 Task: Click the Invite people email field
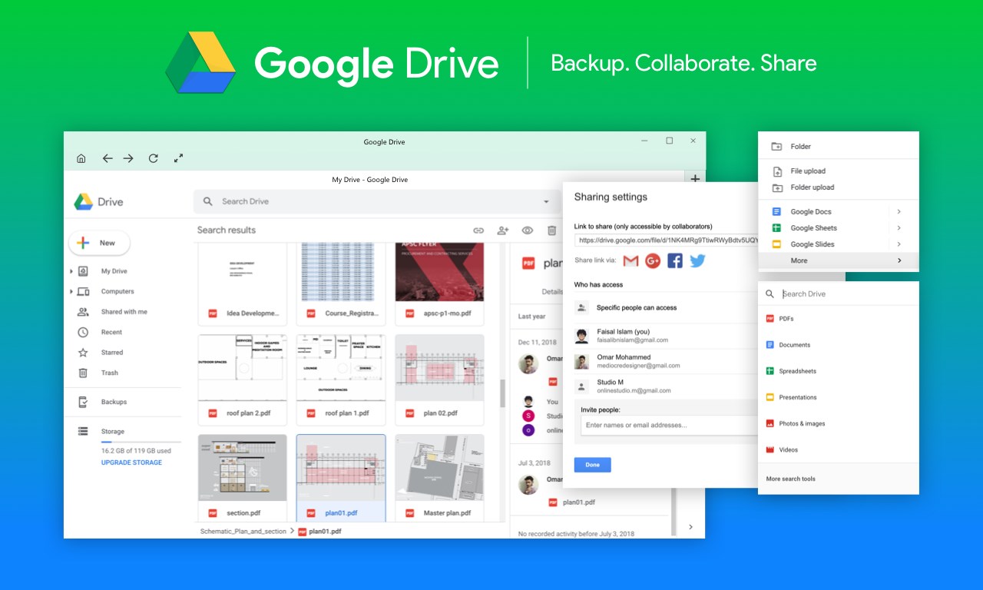click(x=669, y=426)
